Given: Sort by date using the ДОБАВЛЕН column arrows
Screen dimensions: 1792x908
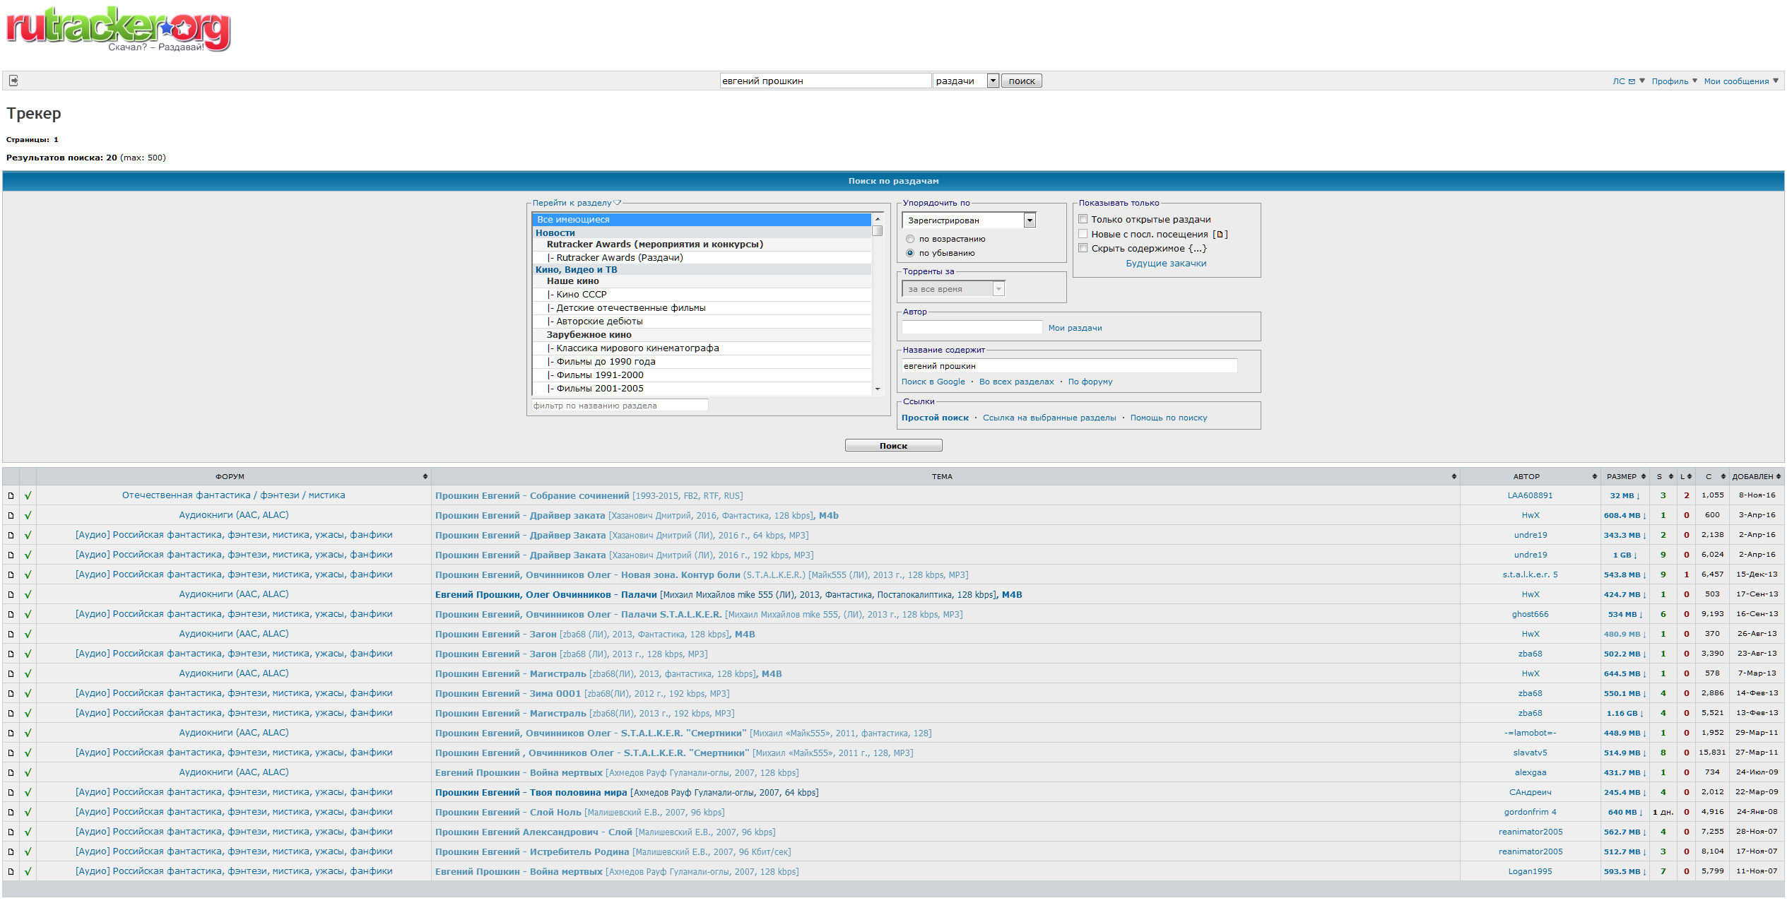Looking at the screenshot, I should [1778, 477].
